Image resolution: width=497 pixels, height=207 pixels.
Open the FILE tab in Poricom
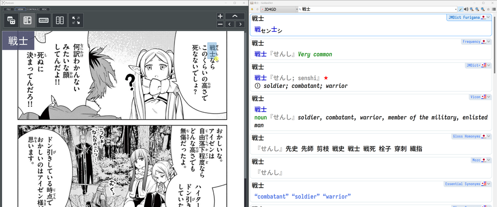(x=8, y=9)
